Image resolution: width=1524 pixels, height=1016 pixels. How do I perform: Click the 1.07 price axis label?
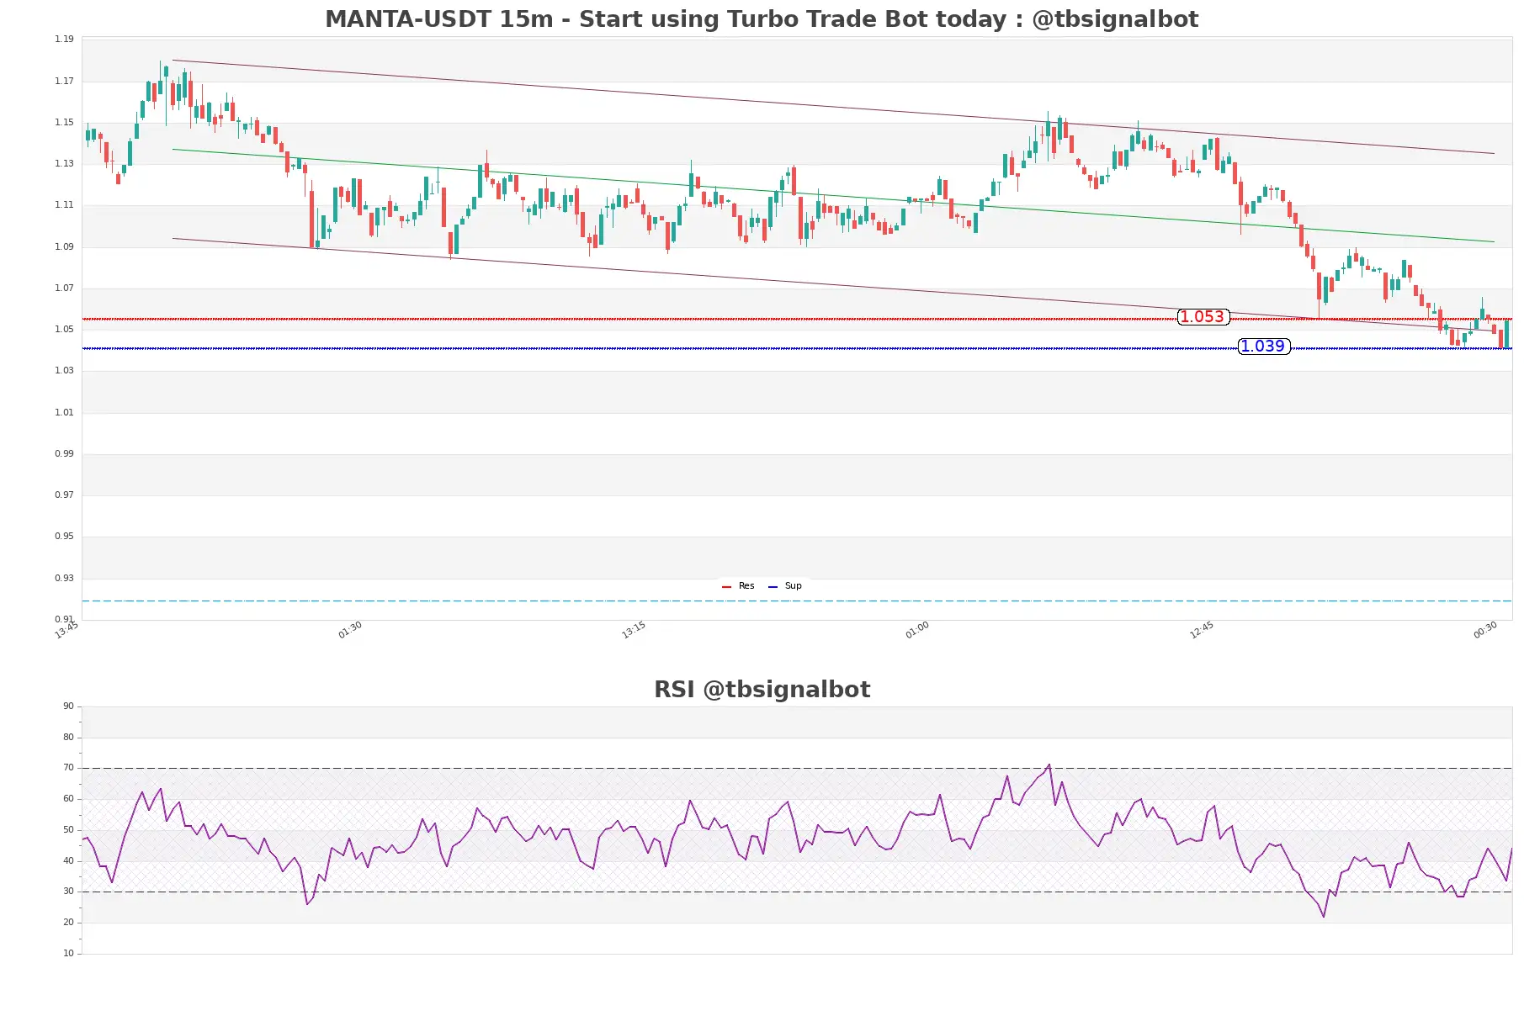coord(64,288)
